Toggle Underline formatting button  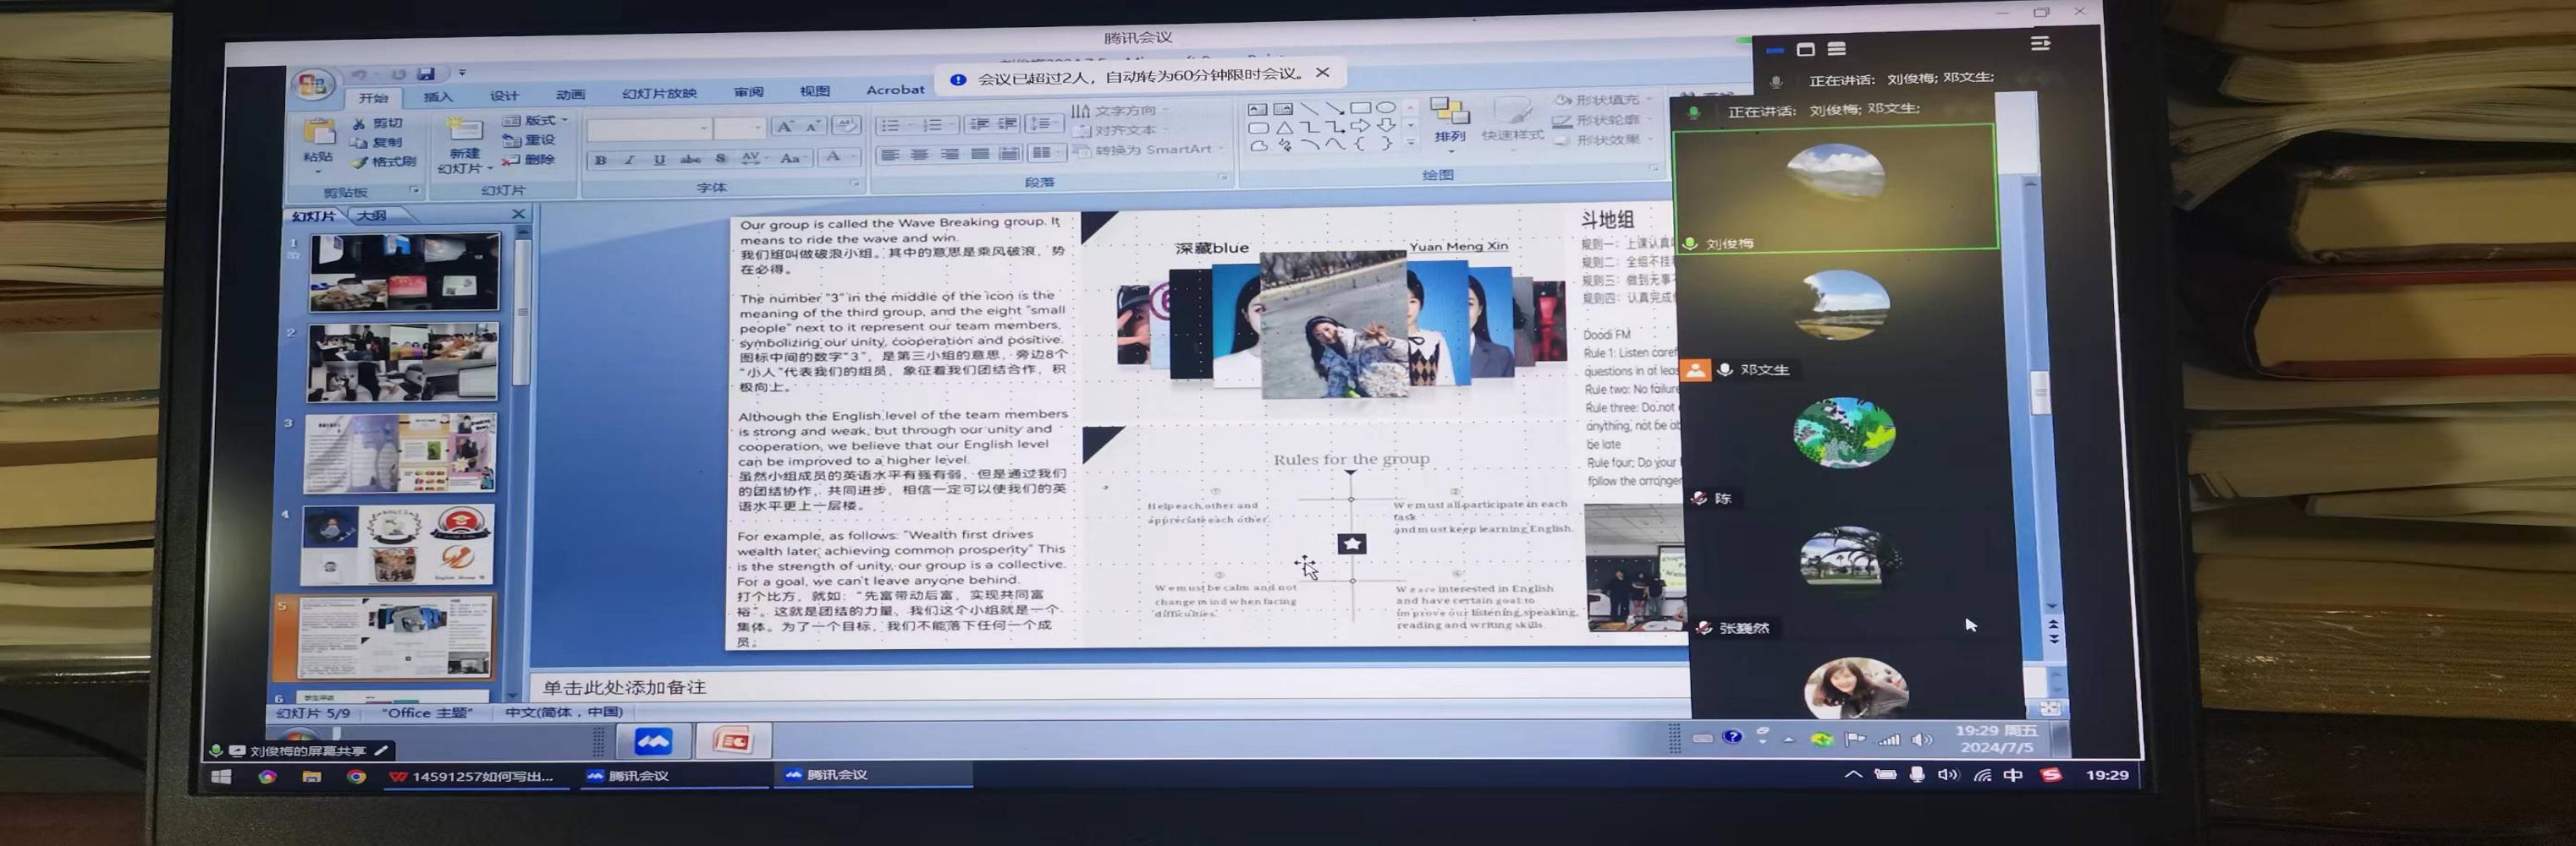[x=659, y=160]
